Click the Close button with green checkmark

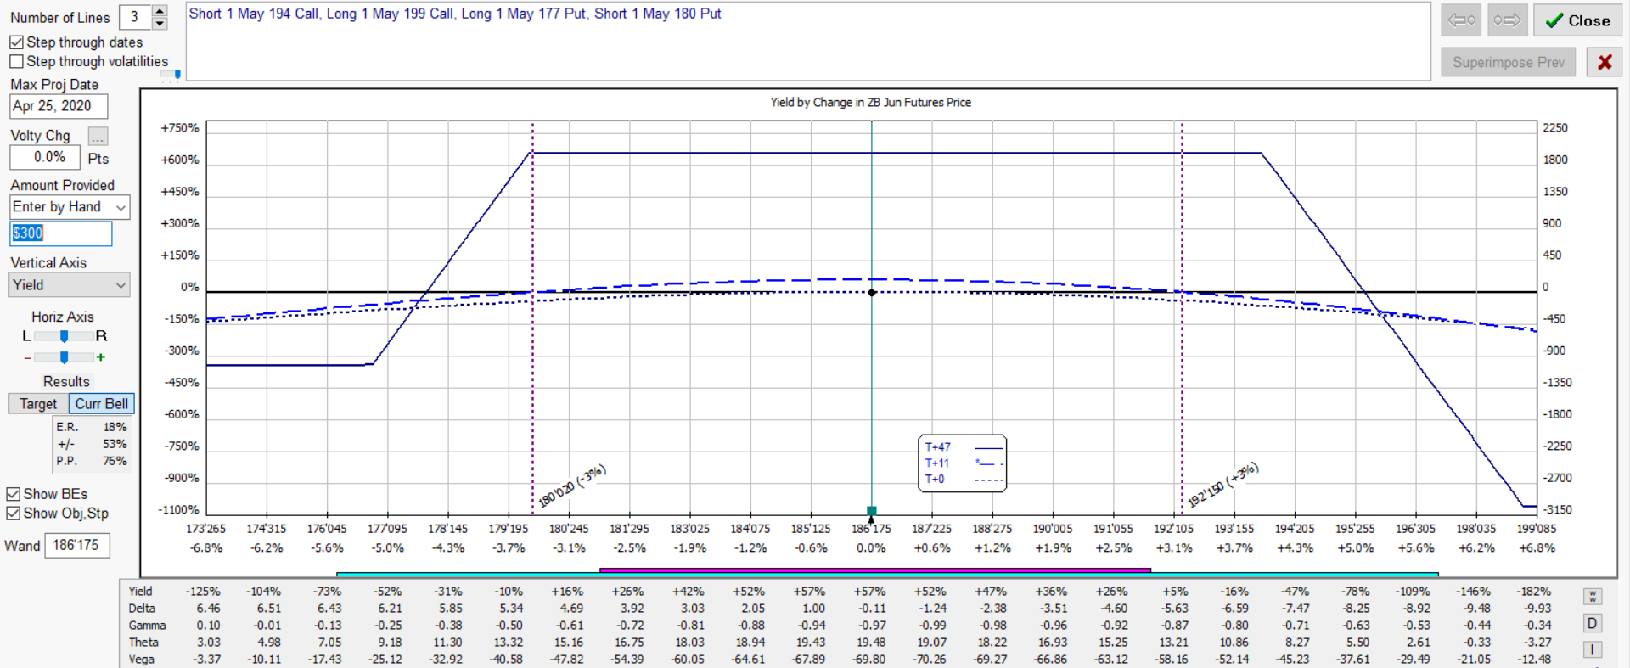coord(1577,20)
